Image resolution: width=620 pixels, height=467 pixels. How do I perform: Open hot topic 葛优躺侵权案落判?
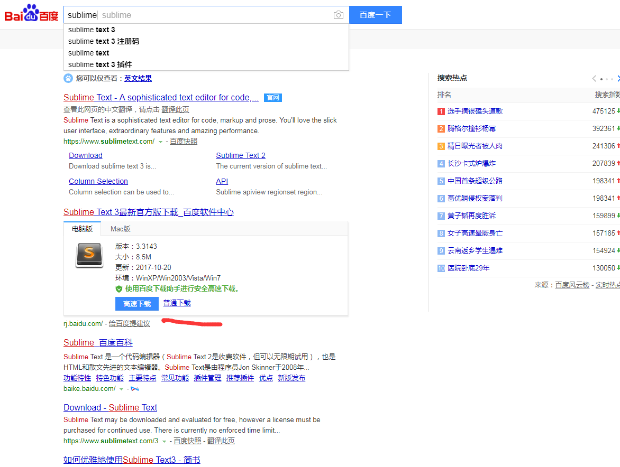point(475,198)
